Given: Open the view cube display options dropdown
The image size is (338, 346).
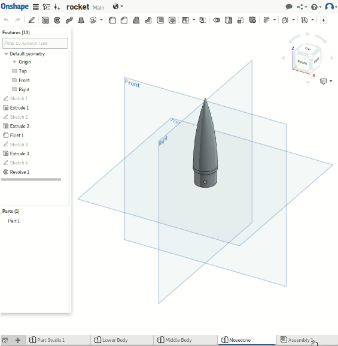Looking at the screenshot, I should coord(326,81).
